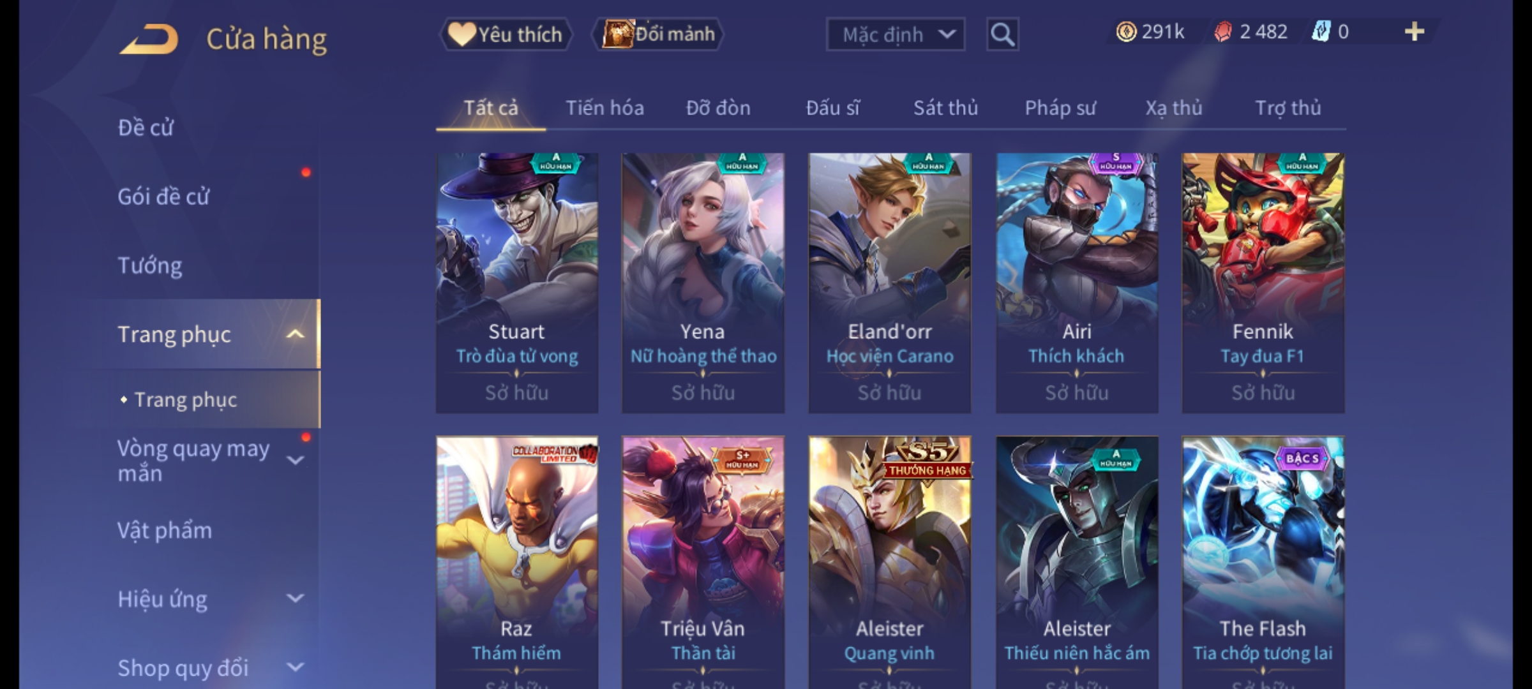Select the Sát thủ tab
The image size is (1532, 689).
point(945,108)
